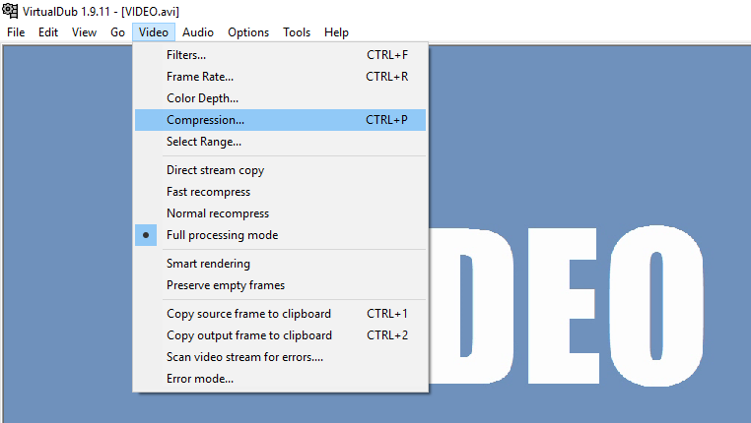Select Full processing mode option
This screenshot has height=423, width=751.
tap(280, 235)
